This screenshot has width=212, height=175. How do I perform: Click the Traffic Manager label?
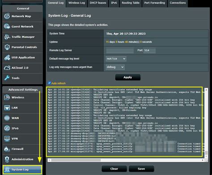click(23, 37)
